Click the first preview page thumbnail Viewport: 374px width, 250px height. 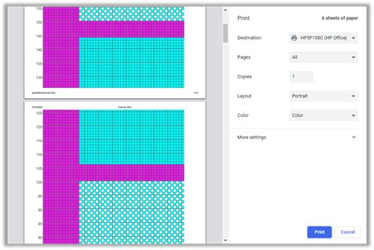point(115,53)
